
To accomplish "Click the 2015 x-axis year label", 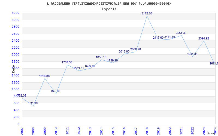I will click(113, 131).
